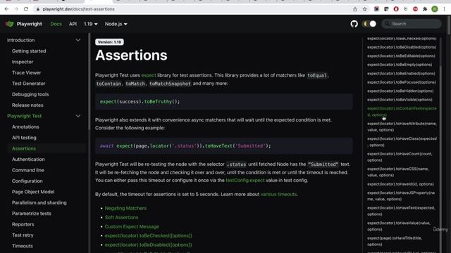The image size is (451, 253).
Task: Follow the testConfig.expect link
Action: pos(245,181)
